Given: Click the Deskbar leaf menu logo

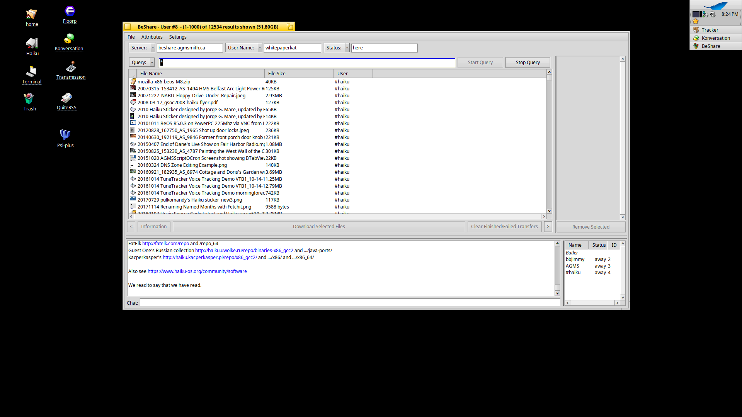Looking at the screenshot, I should [x=715, y=5].
